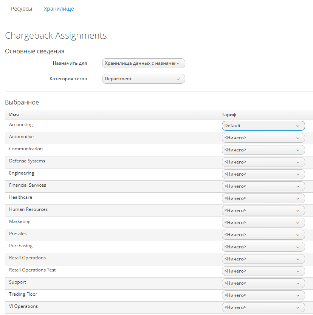Open the Human Resources rate dropdown

(x=263, y=211)
